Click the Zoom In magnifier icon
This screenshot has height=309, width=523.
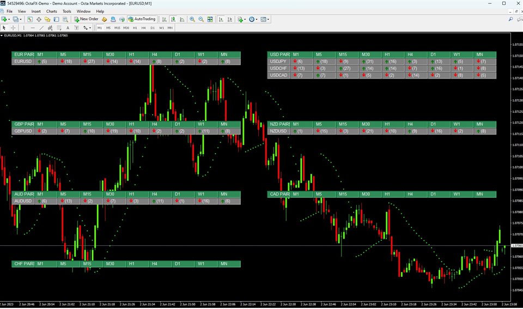click(192, 20)
